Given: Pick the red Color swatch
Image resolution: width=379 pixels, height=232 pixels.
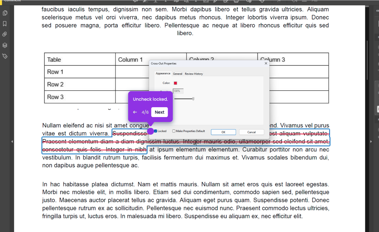Looking at the screenshot, I should coord(175,83).
